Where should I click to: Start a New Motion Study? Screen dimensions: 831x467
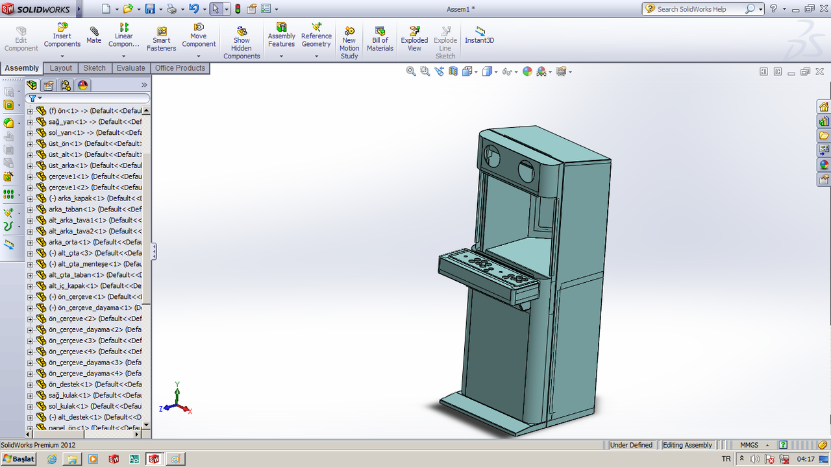(349, 43)
